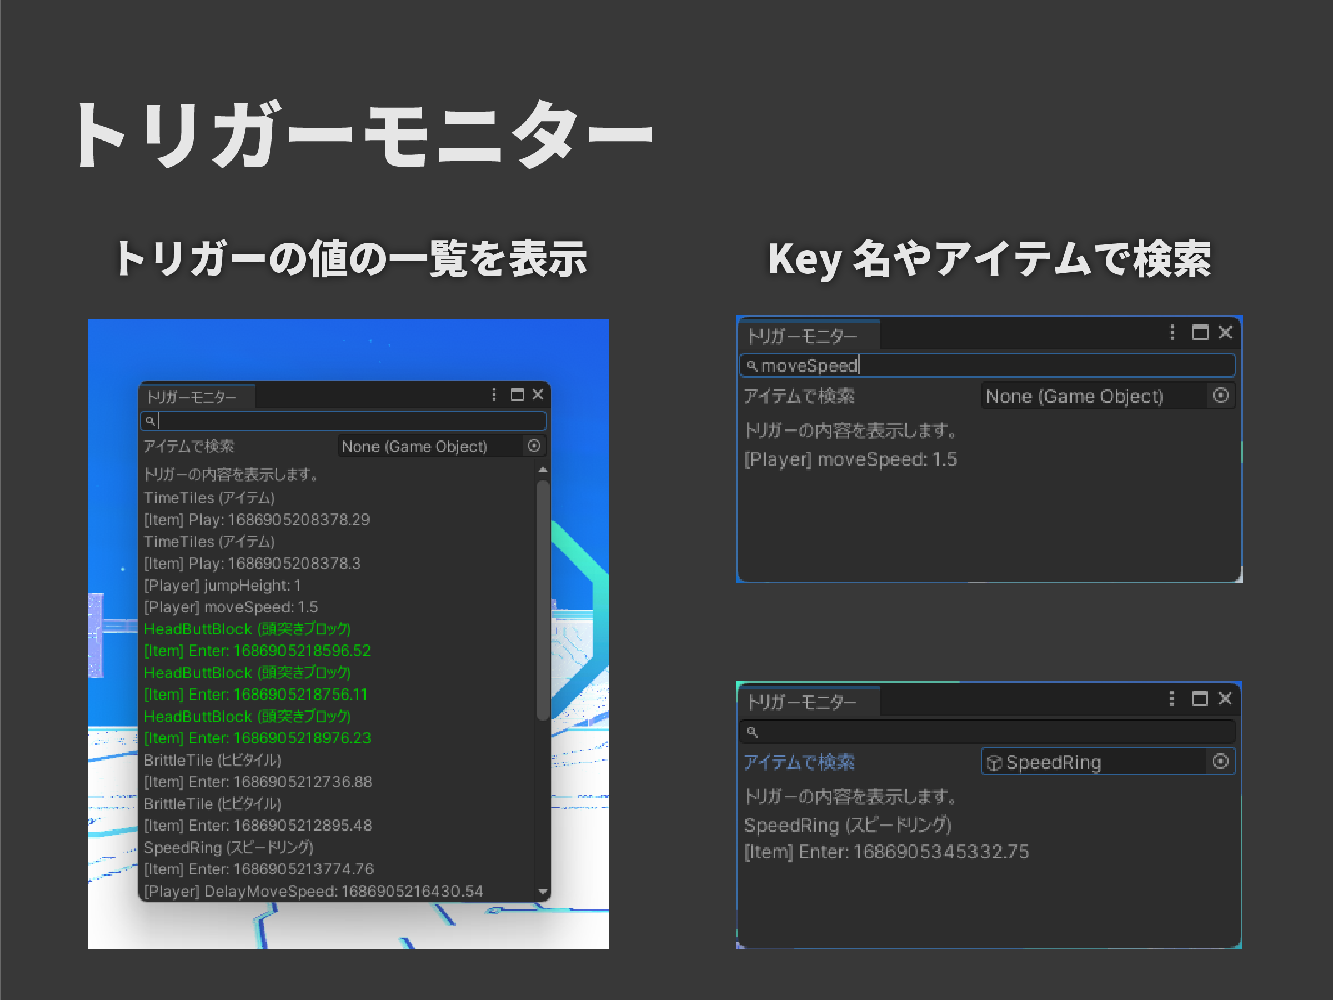
Task: Maximize the left trigger monitor window
Action: point(517,394)
